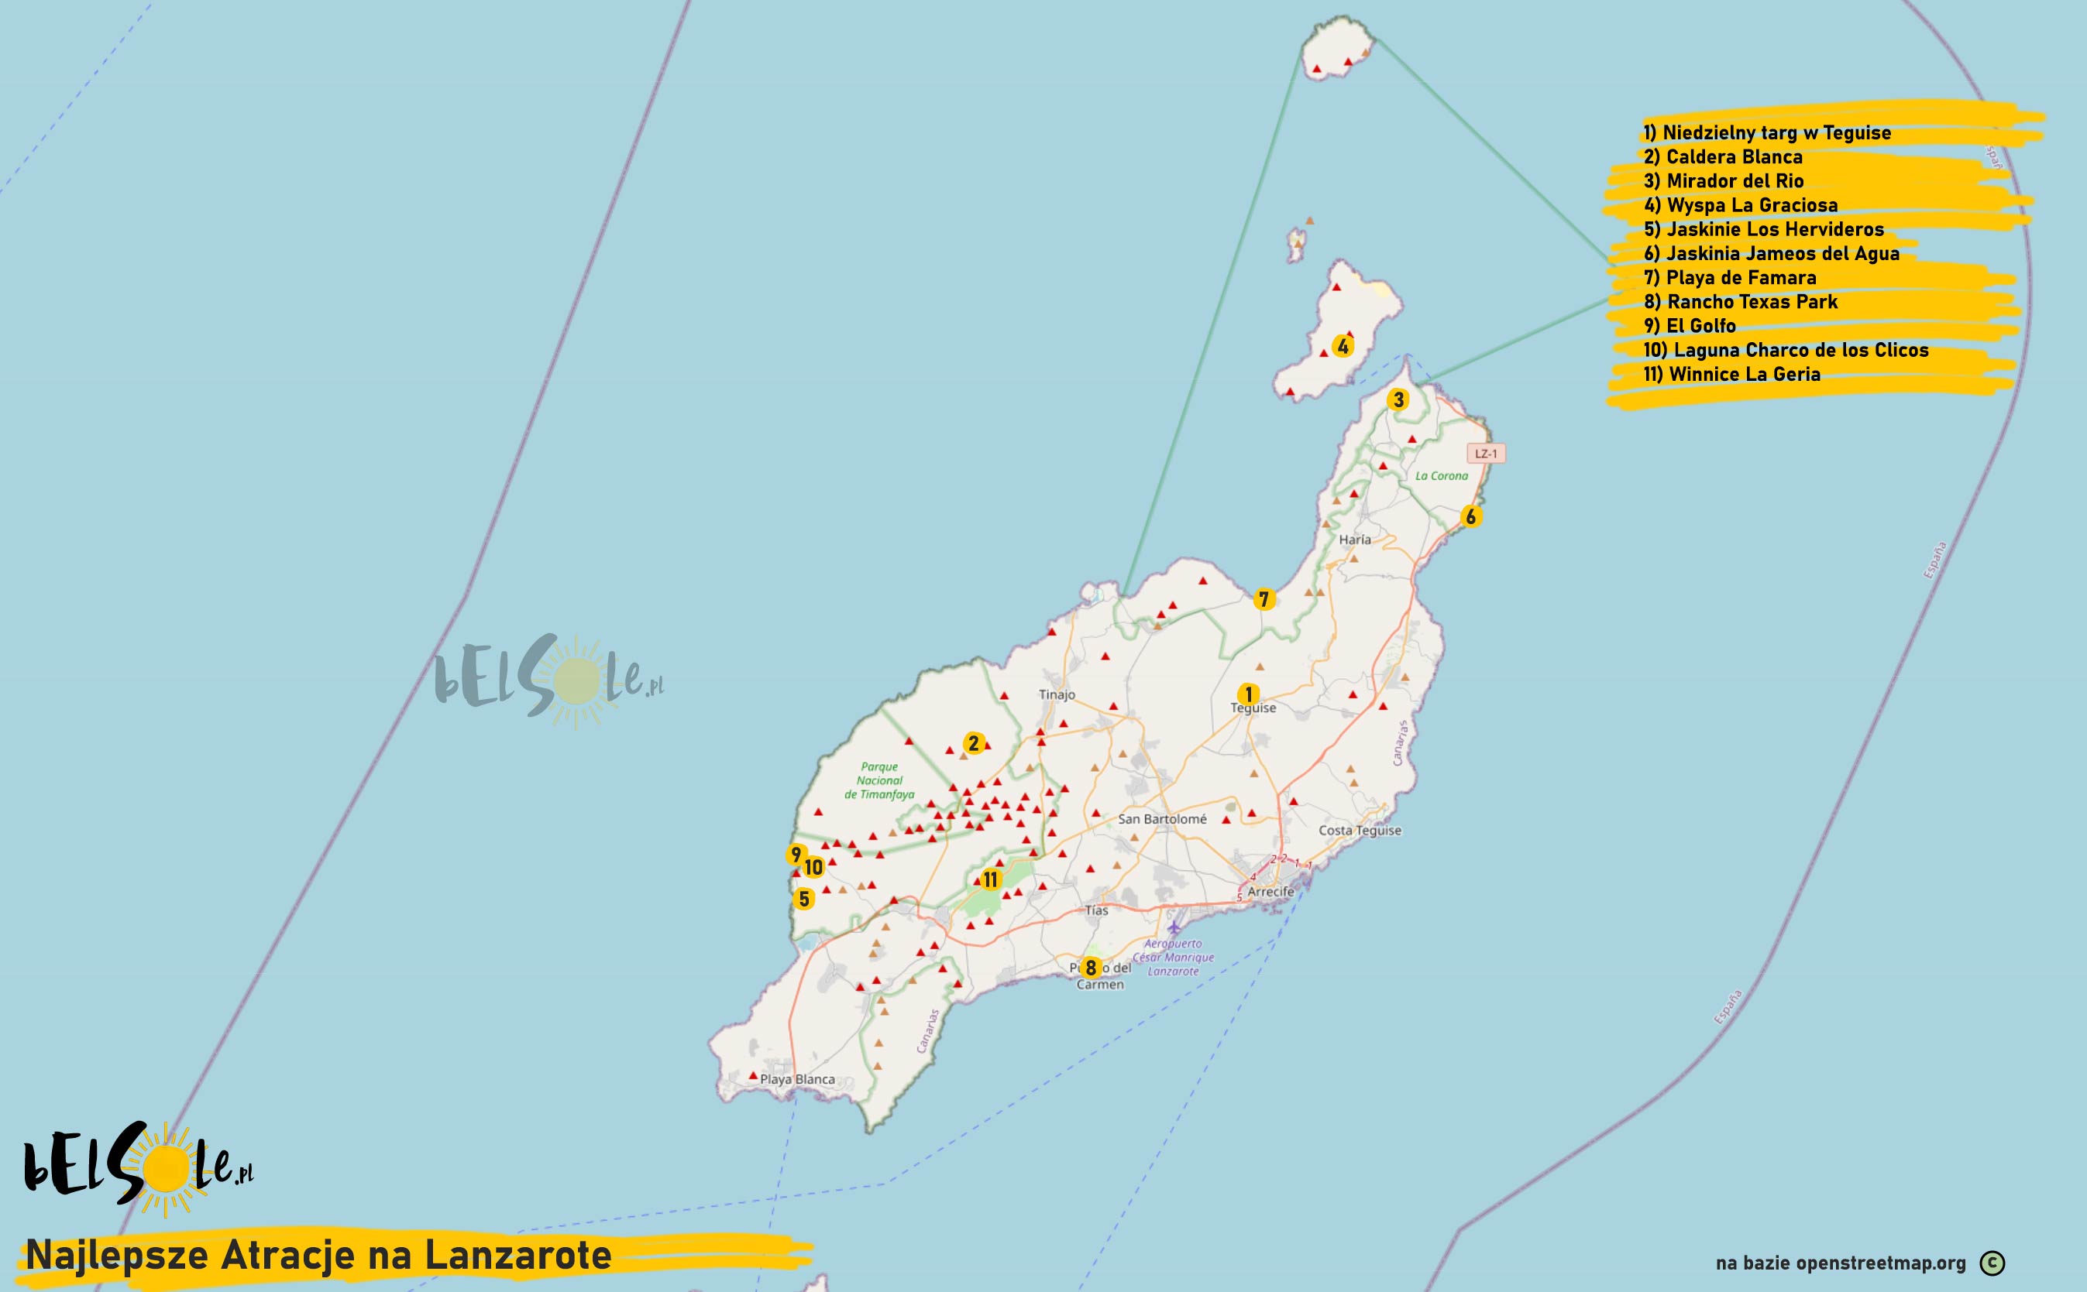Viewport: 2087px width, 1292px height.
Task: Click map marker number 2 Caldera Blanca
Action: 973,743
